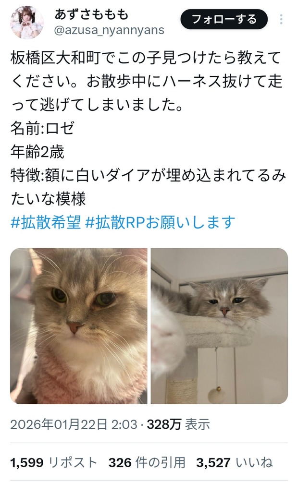The width and height of the screenshot is (298, 482).
Task: Open the あずさももも profile avatar
Action: (x=27, y=22)
